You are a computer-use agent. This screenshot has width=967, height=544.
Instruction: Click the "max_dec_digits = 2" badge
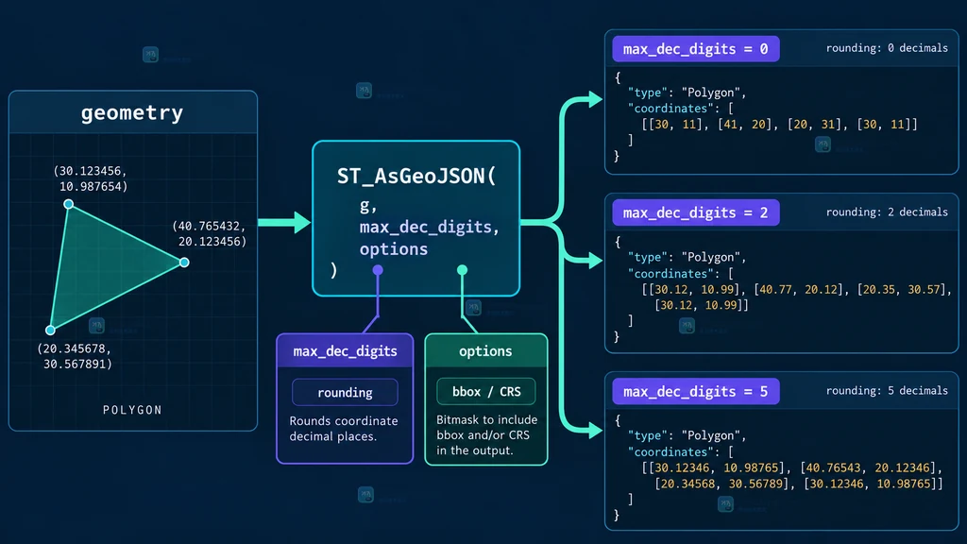tap(696, 212)
